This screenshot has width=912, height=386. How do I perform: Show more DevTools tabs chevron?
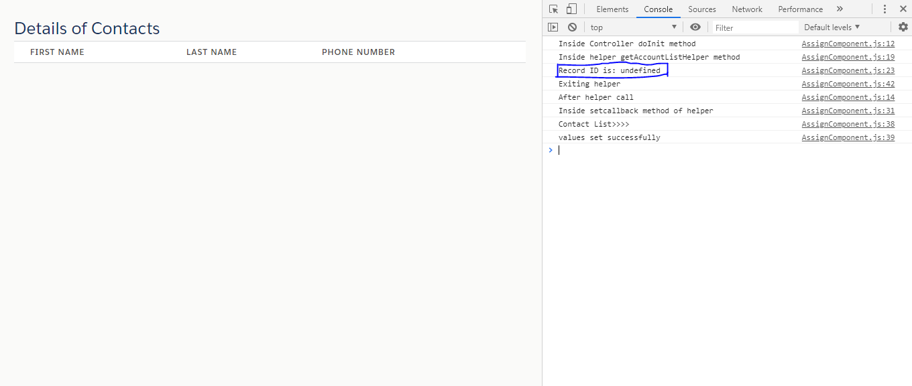pyautogui.click(x=840, y=9)
